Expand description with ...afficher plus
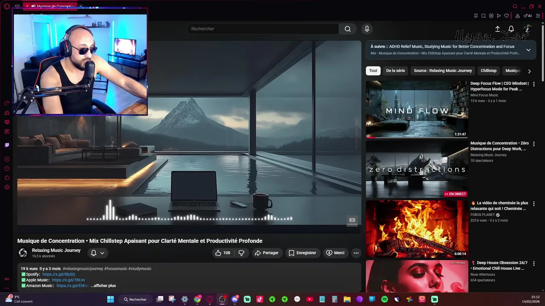This screenshot has height=306, width=545. click(x=103, y=286)
